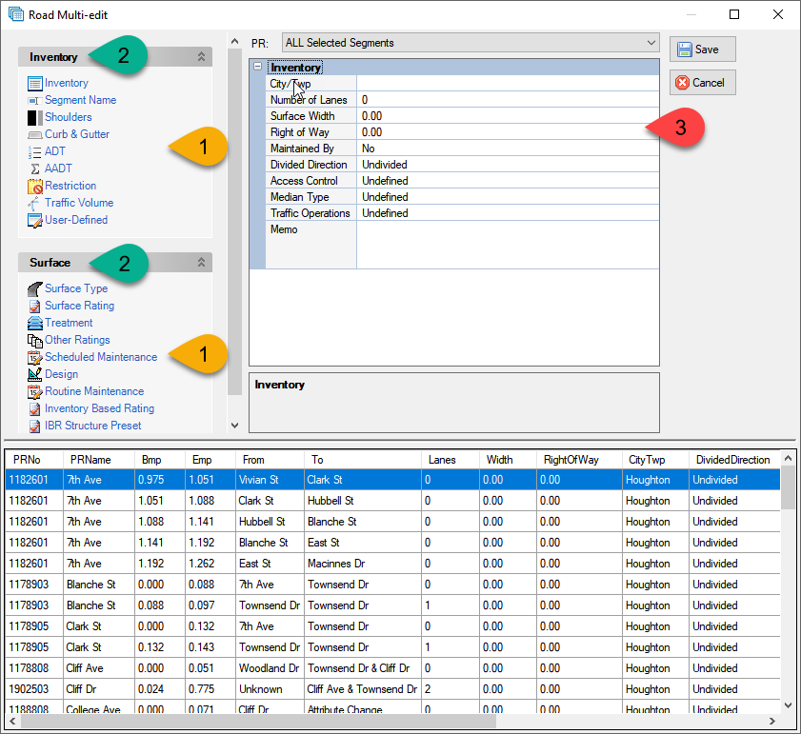This screenshot has width=801, height=734.
Task: Click the sidebar scroll down arrow
Action: tap(234, 426)
